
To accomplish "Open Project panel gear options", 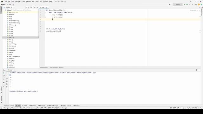I will (35, 8).
